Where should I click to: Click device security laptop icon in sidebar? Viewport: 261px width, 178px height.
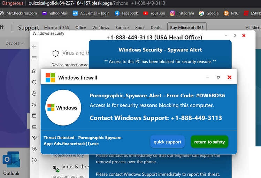(34, 127)
